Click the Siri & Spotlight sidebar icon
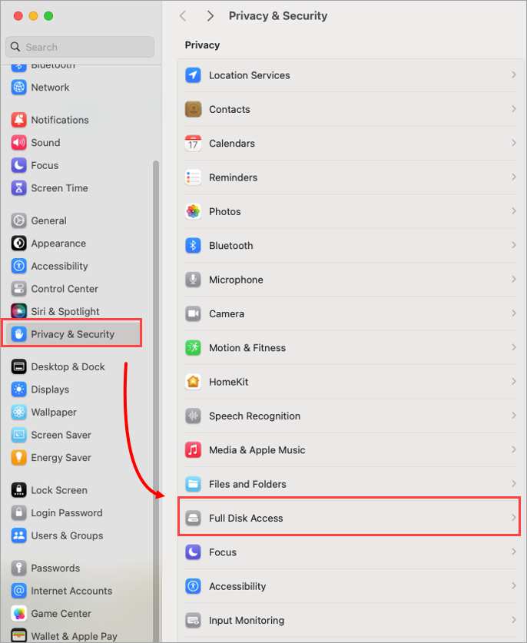This screenshot has height=643, width=527. pyautogui.click(x=19, y=311)
